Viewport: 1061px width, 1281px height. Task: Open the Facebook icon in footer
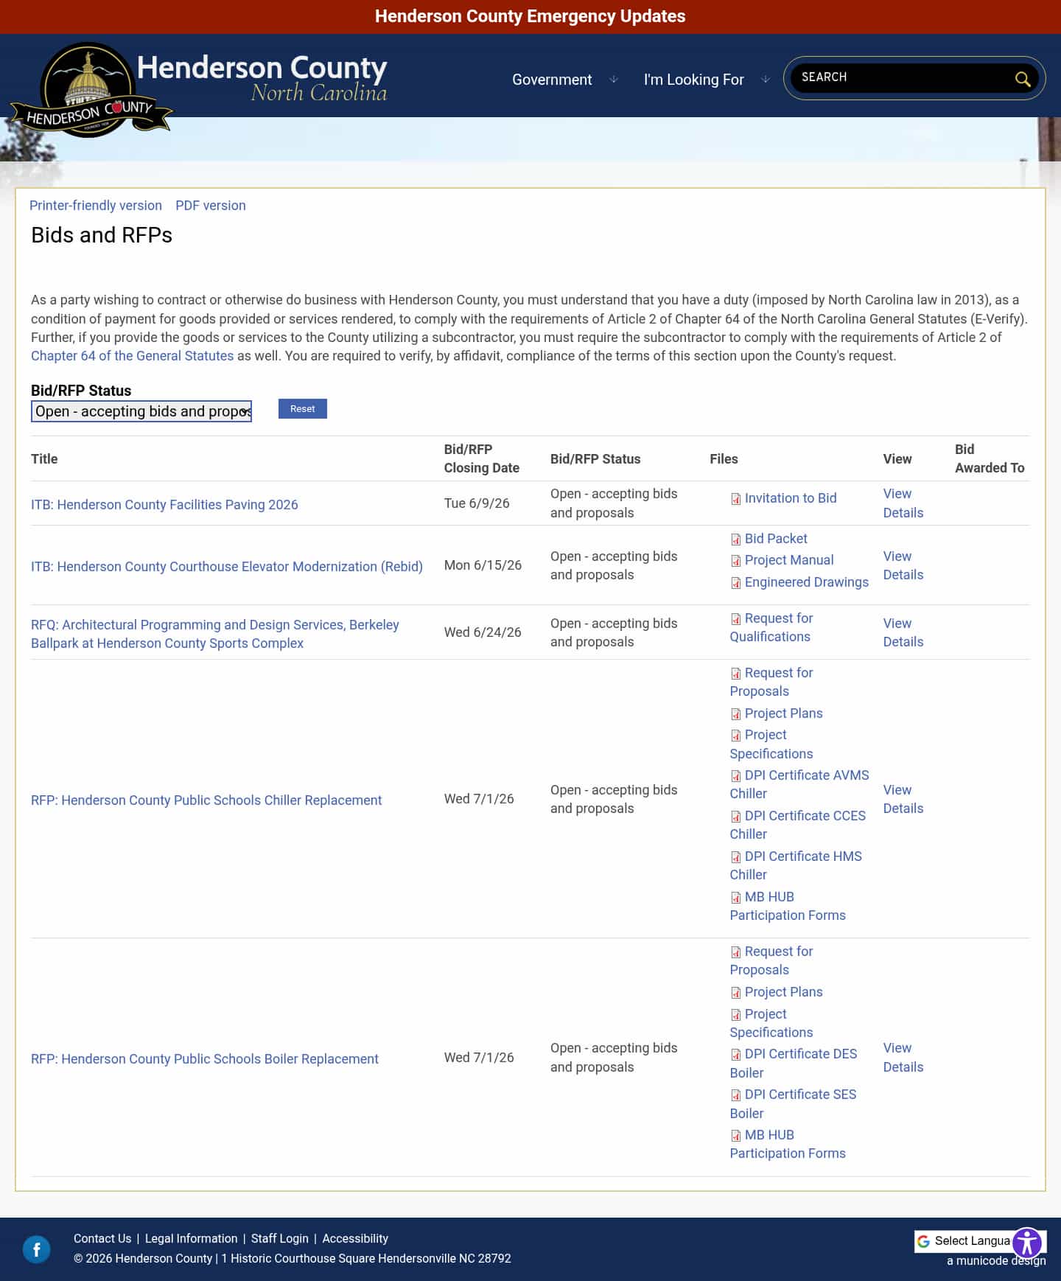pos(37,1249)
